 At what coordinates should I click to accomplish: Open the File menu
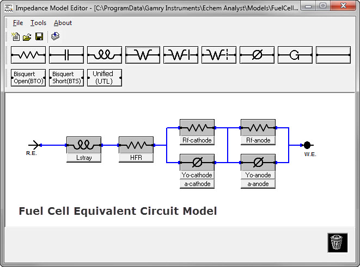pyautogui.click(x=18, y=23)
